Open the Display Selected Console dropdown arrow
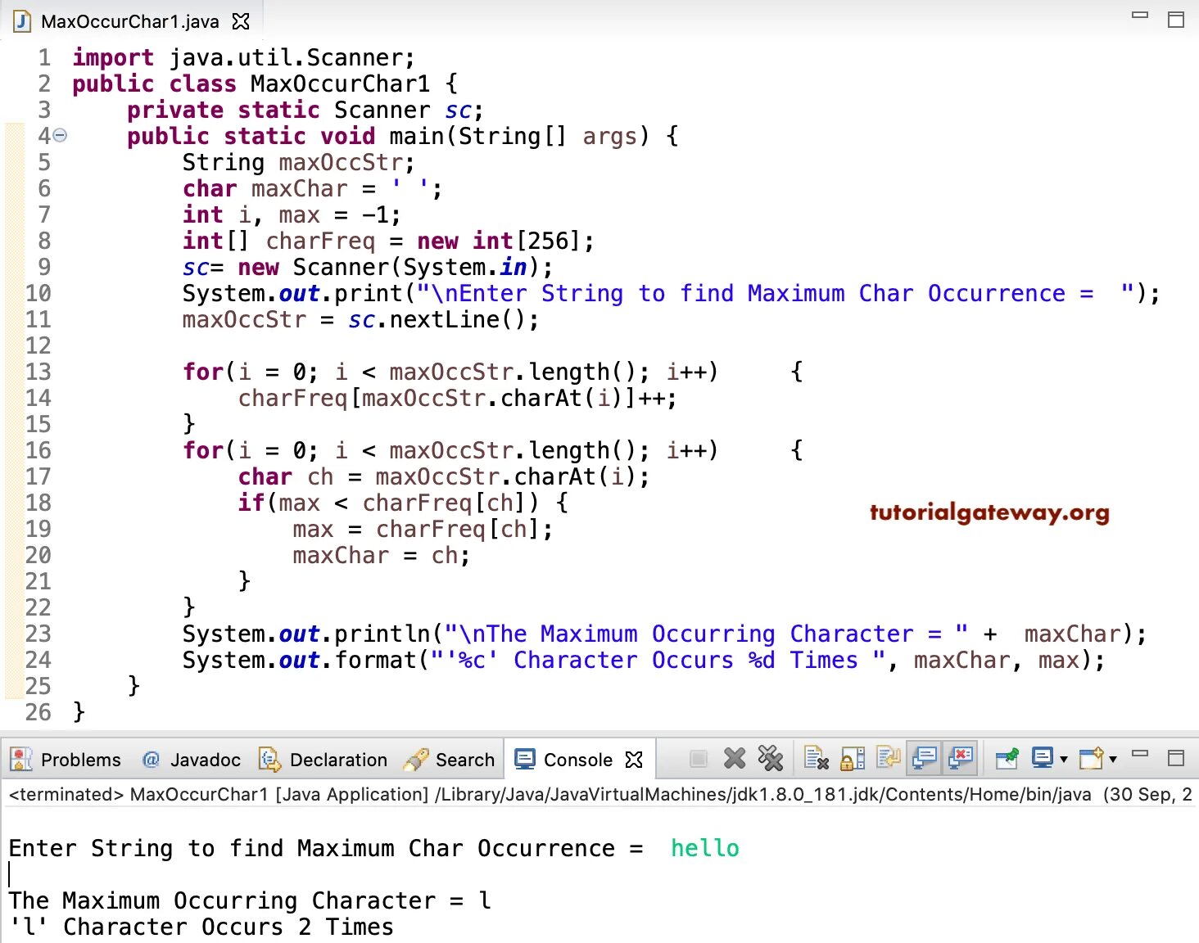Screen dimensions: 1199x943 1064,760
